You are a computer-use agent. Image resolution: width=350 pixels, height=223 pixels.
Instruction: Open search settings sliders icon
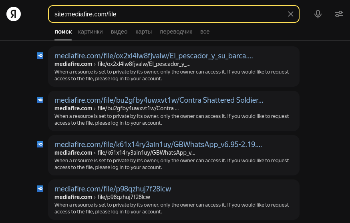[x=339, y=14]
